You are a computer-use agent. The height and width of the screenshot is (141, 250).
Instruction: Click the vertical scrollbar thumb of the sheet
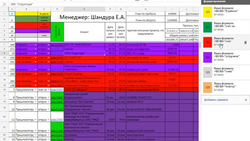200,45
